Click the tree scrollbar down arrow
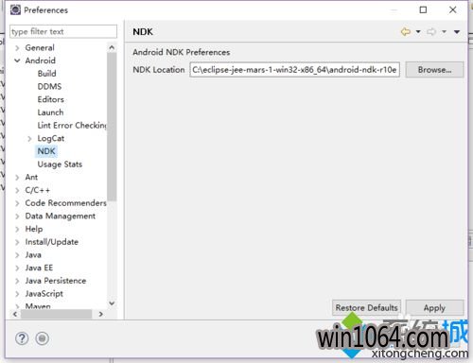 (112, 303)
